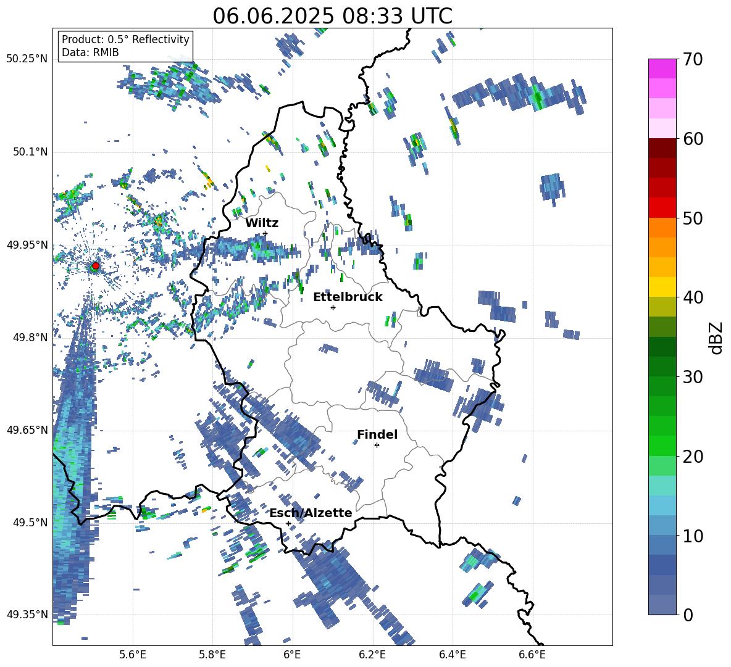Viewport: 731px width, 667px height.
Task: Click the Data: RMIB text
Action: click(90, 52)
